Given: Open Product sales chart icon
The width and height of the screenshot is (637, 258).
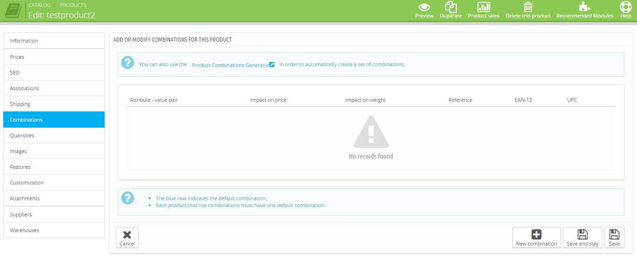Looking at the screenshot, I should (x=483, y=7).
